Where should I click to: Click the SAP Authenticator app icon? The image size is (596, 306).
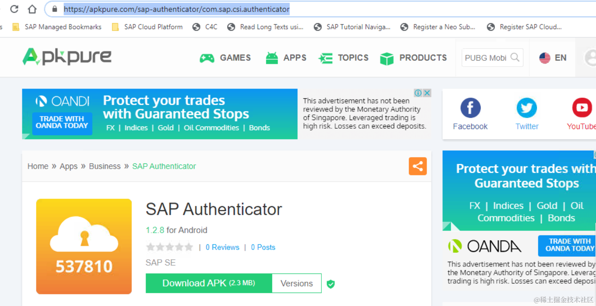click(84, 247)
